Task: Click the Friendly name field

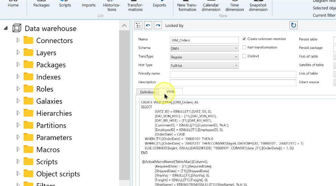Action: (x=233, y=74)
